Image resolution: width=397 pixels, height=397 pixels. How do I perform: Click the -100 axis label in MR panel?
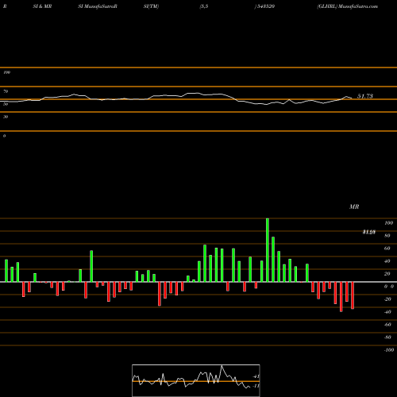tap(389, 350)
